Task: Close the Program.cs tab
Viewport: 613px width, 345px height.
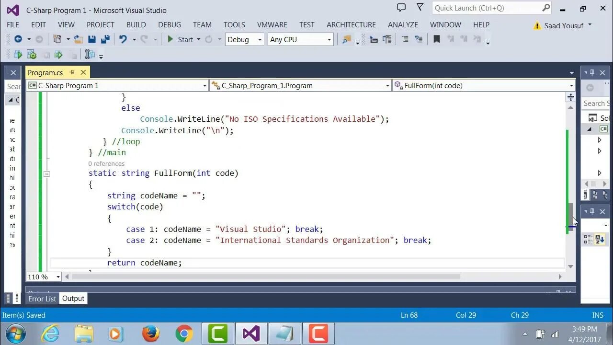Action: pyautogui.click(x=83, y=72)
